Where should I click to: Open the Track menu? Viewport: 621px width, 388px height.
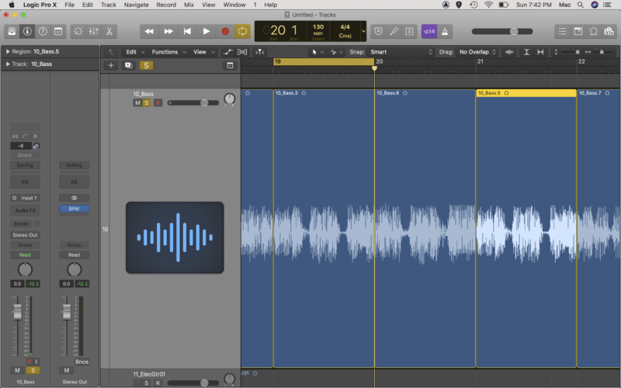108,5
